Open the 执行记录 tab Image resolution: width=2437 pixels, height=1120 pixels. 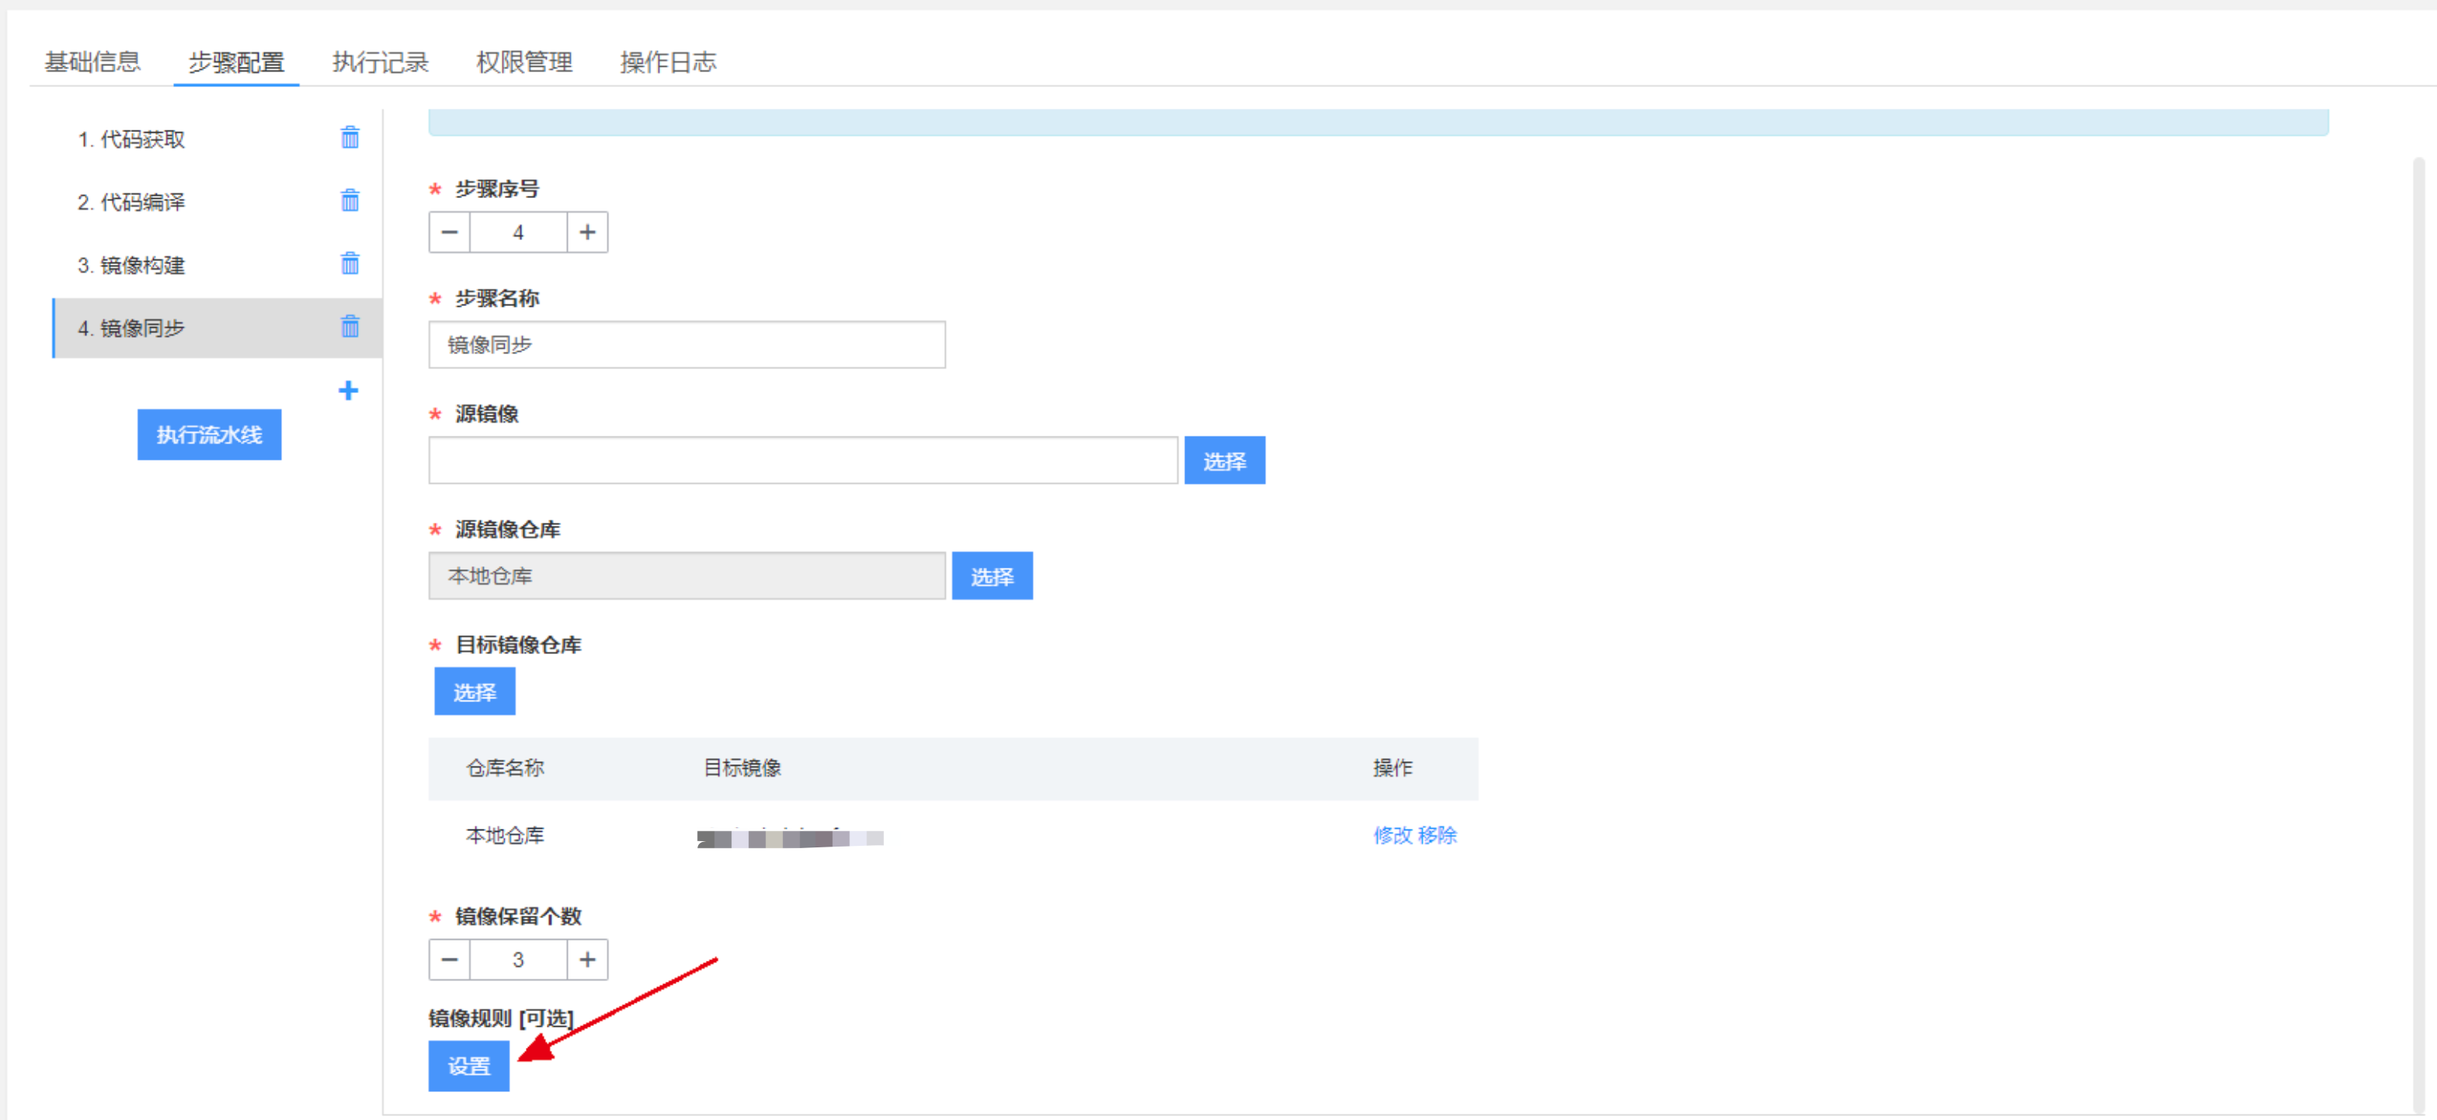381,62
